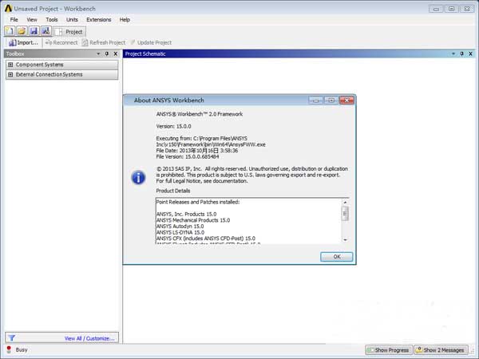Click the blue information icon in About dialog

coord(138,177)
